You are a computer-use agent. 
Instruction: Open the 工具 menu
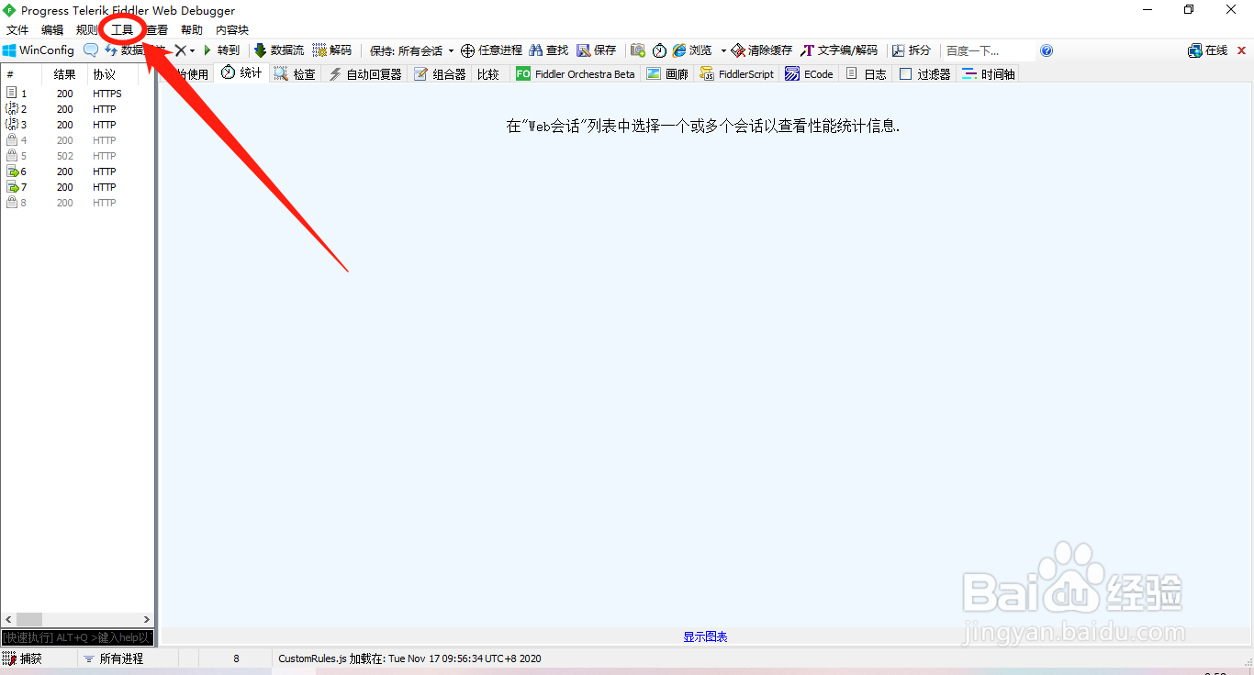(x=122, y=30)
